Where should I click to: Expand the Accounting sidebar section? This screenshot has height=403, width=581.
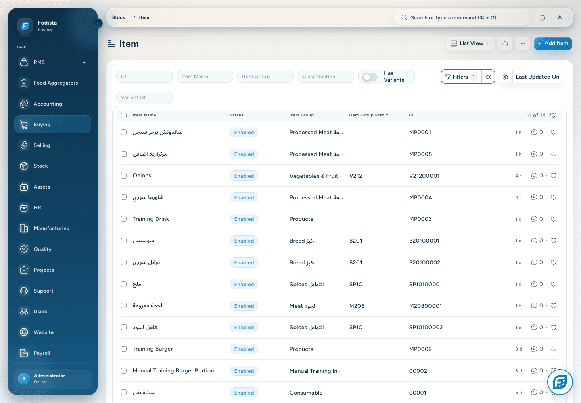tap(84, 104)
